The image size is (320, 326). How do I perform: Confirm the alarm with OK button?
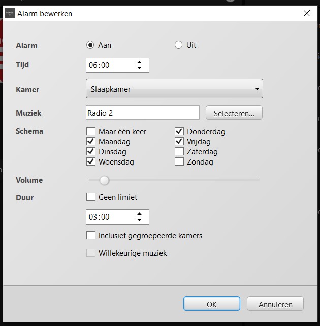point(211,304)
